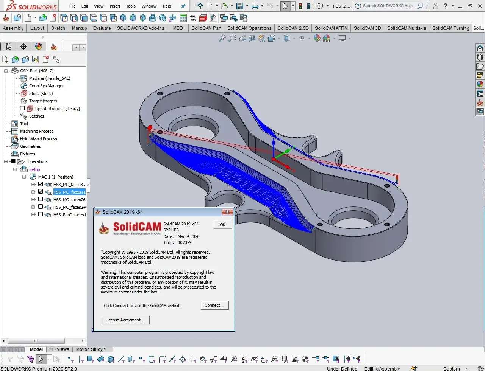Click the G01 G00 G-code icon
Image resolution: width=485 pixels, height=371 pixels.
[x=193, y=18]
